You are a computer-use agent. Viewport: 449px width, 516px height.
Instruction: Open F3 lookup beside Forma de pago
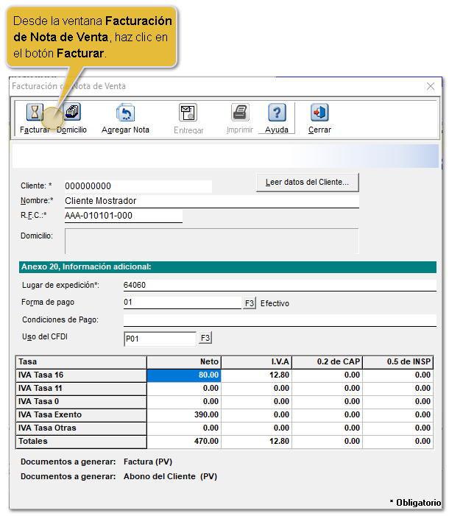[x=250, y=303]
